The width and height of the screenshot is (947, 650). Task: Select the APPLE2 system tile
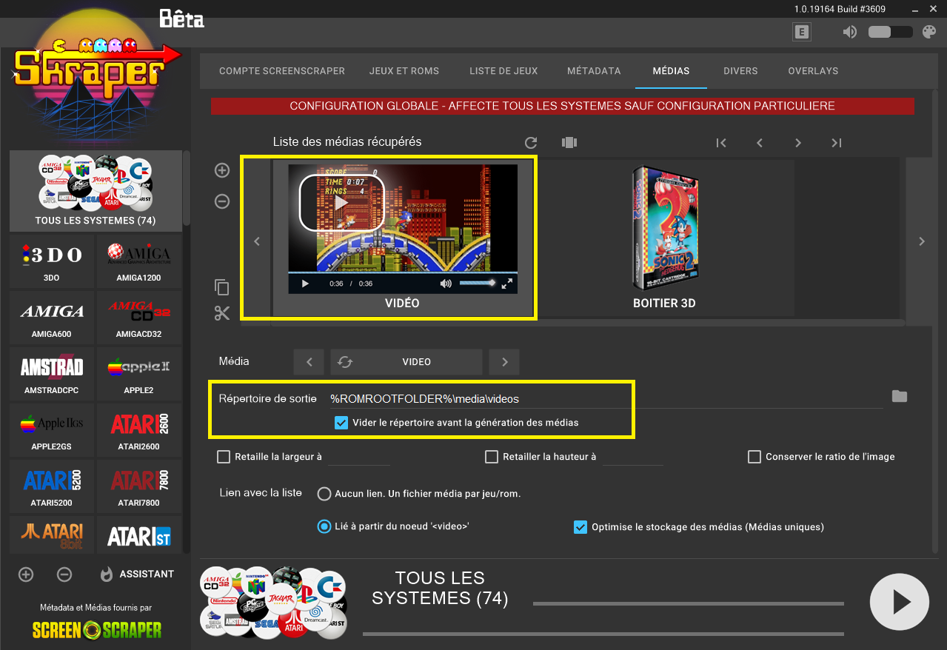click(x=138, y=374)
